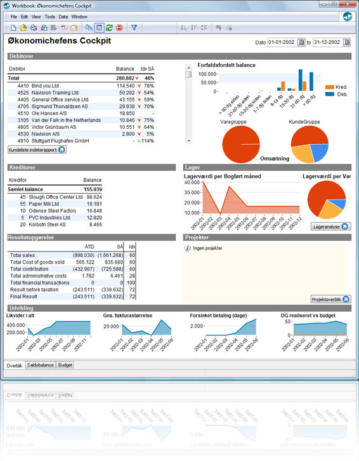The height and width of the screenshot is (461, 359).
Task: Switch to the Budget tab
Action: [x=65, y=365]
